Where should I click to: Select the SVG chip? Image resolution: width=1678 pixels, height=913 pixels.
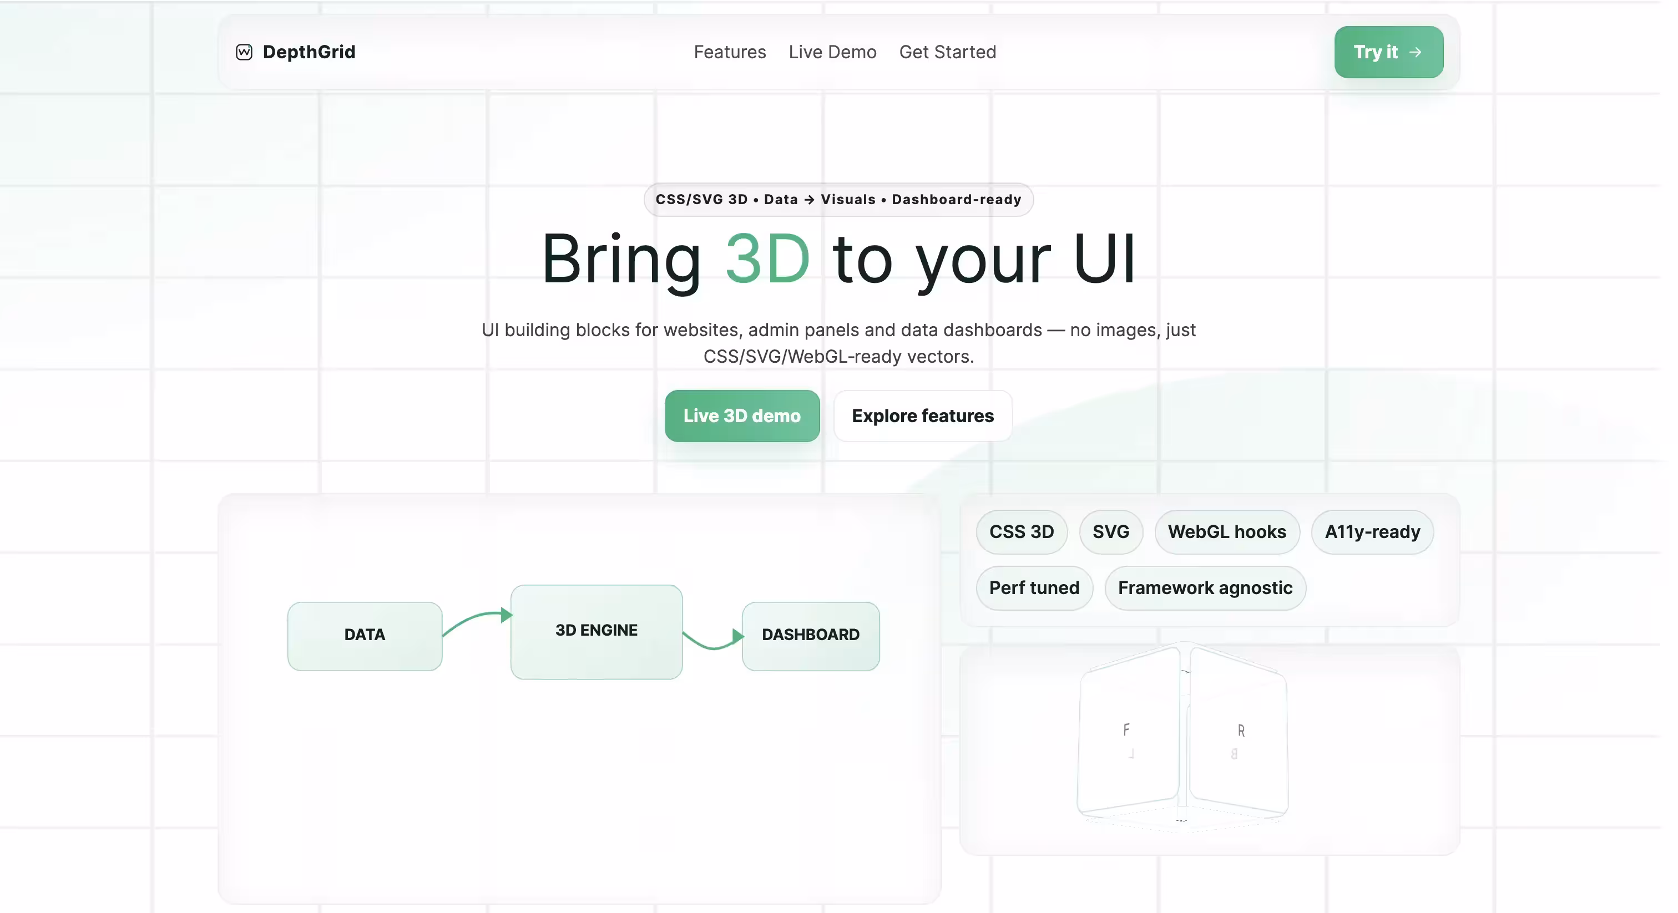[1111, 531]
